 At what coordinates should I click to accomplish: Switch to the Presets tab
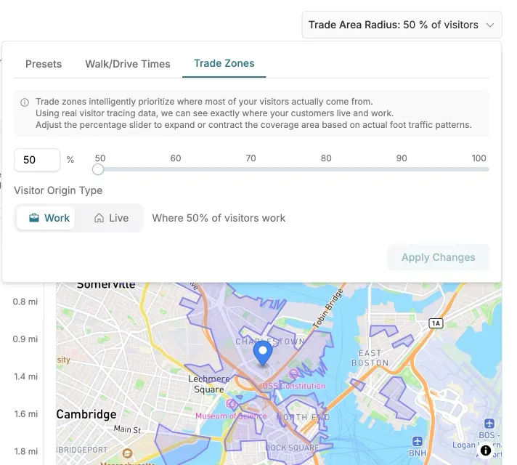(44, 64)
